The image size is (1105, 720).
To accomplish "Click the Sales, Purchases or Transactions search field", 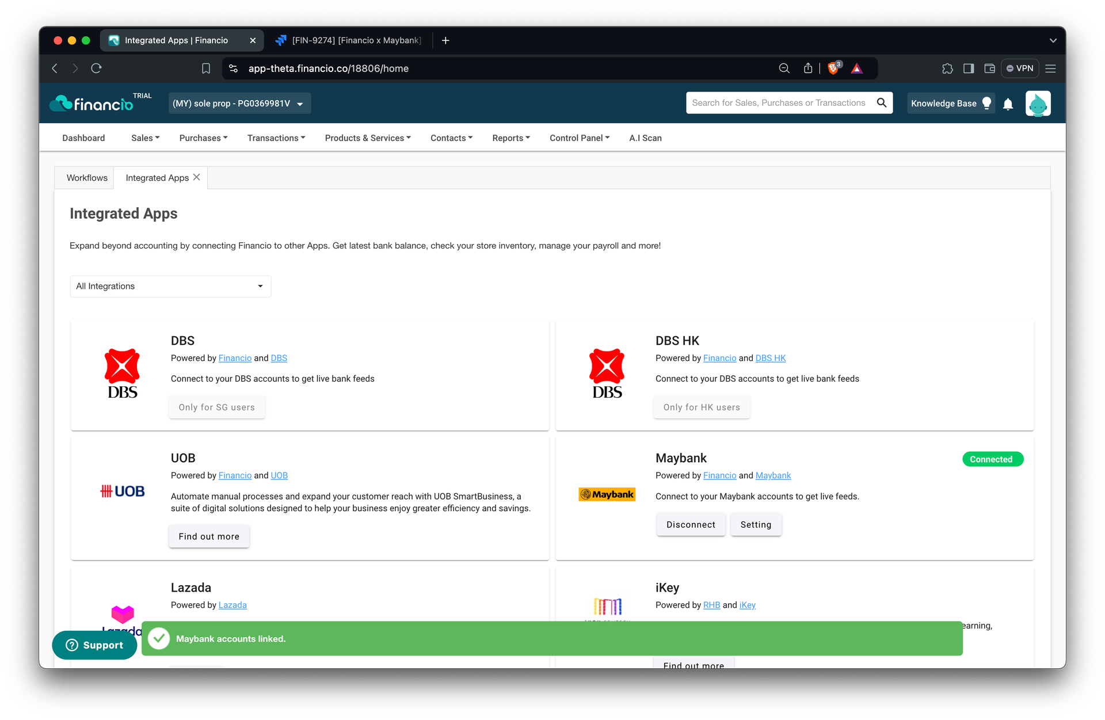I will (x=779, y=103).
